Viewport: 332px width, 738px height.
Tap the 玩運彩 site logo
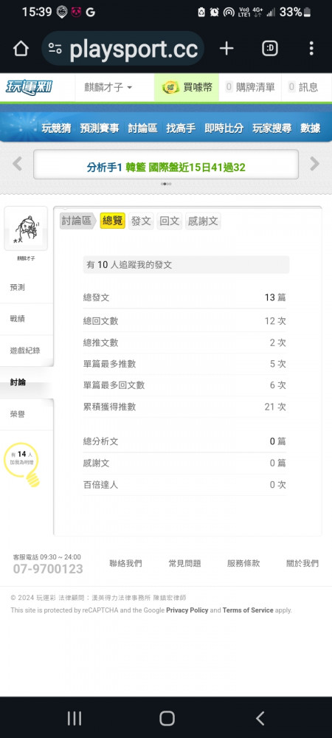30,87
